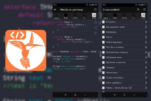Tap Android menu button in sections screen
This screenshot has width=151, height=101.
[115, 95]
